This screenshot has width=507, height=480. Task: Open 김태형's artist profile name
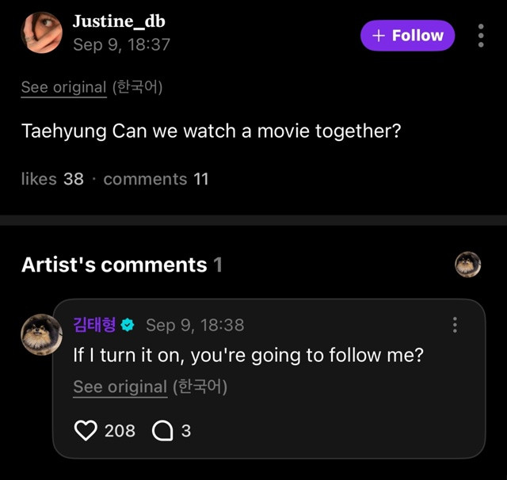pyautogui.click(x=94, y=325)
